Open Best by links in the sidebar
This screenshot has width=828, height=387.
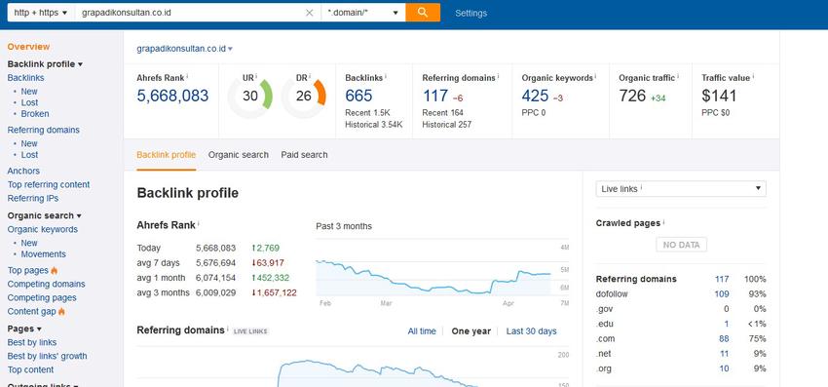(32, 342)
